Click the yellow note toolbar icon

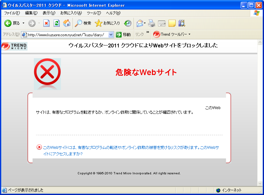point(172,23)
